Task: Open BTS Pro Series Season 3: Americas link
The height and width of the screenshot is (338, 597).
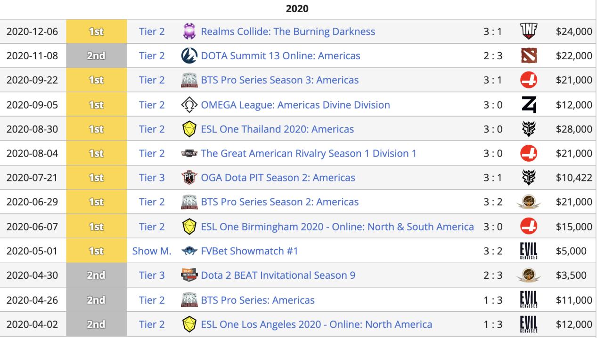Action: tap(279, 80)
